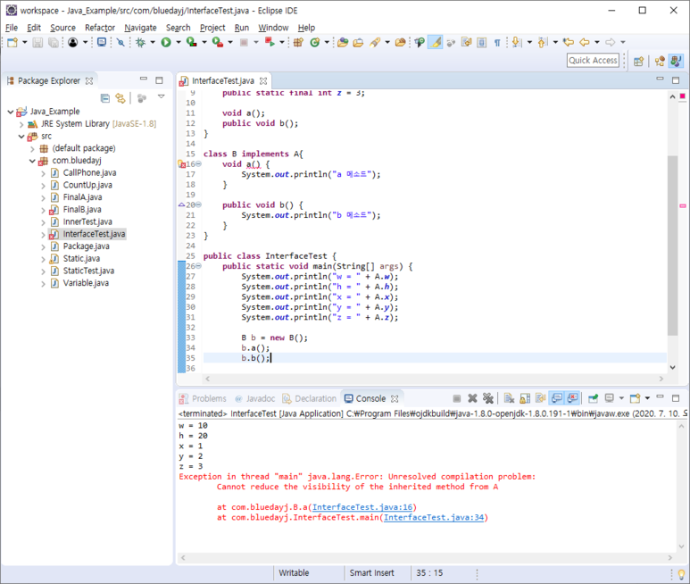Switch to the Java perspective icon
Viewport: 690px width, 584px height.
676,61
